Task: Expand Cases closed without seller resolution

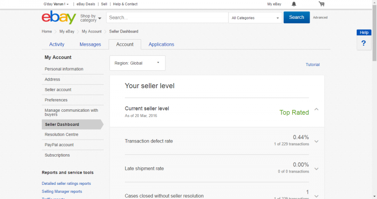Action: pos(316,196)
